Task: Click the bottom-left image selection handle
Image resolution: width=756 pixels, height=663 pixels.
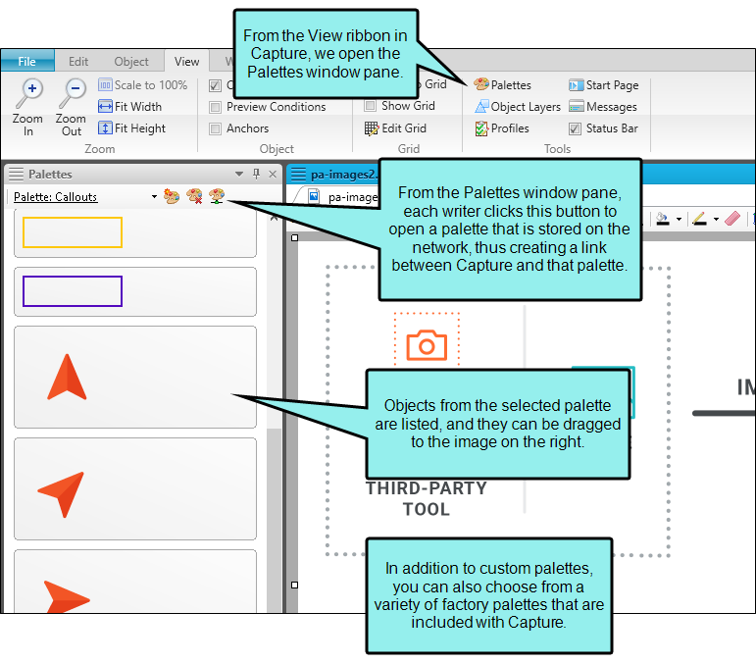Action: [x=294, y=585]
